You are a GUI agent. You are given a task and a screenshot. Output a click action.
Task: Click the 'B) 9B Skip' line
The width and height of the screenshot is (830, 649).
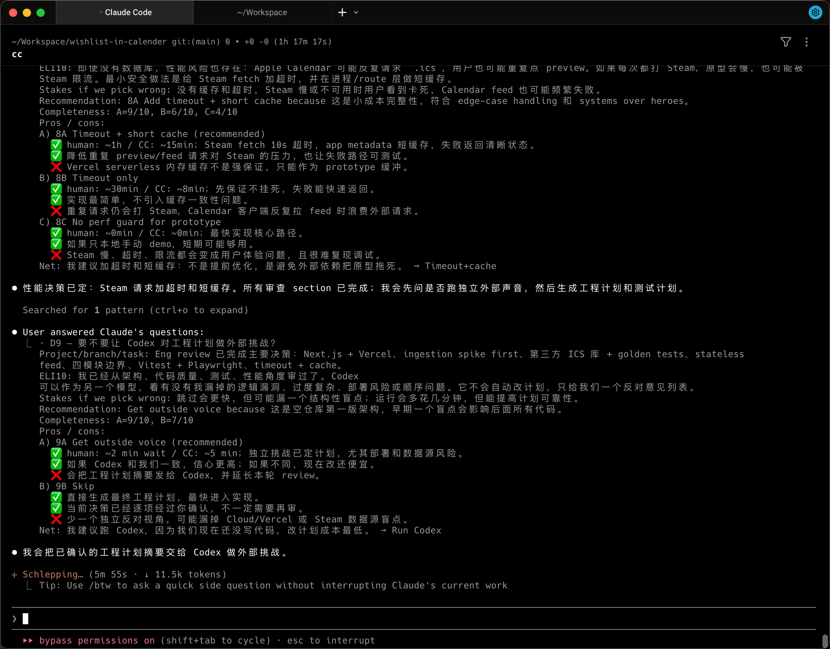click(x=66, y=486)
